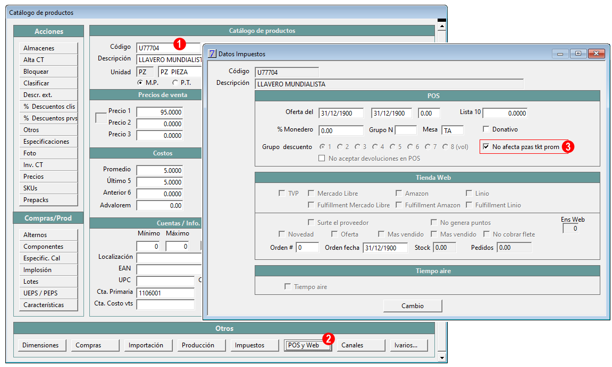Image resolution: width=612 pixels, height=367 pixels.
Task: Open the Almacenes action
Action: tap(48, 48)
